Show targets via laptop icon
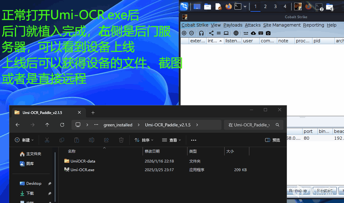This screenshot has width=344, height=203. 226,33
